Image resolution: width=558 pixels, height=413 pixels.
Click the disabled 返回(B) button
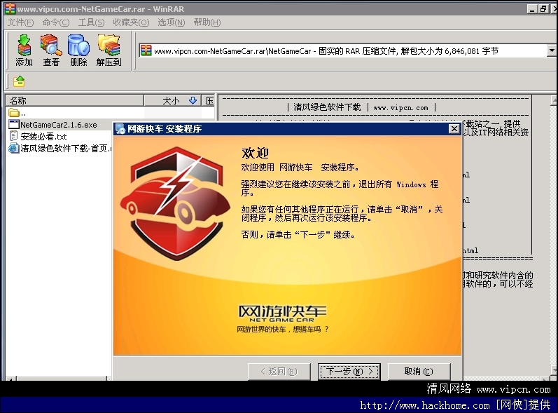point(279,372)
